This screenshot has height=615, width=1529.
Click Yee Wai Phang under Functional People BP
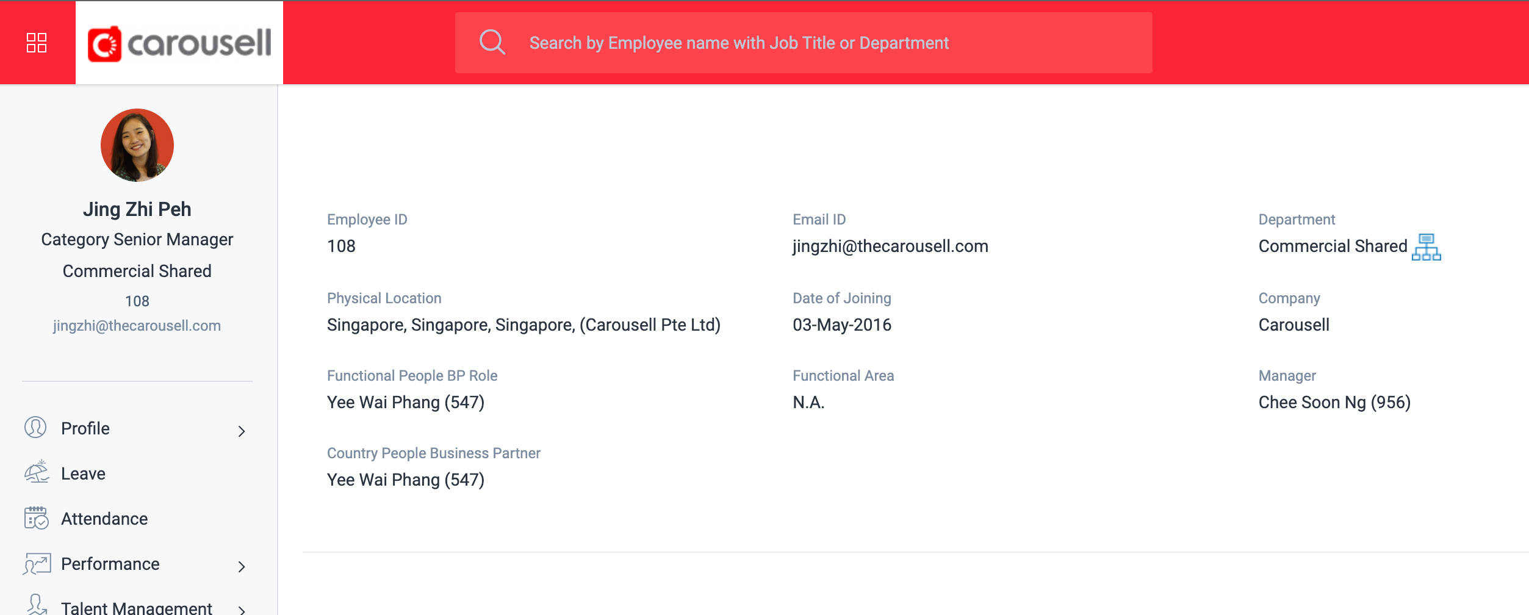pos(406,402)
